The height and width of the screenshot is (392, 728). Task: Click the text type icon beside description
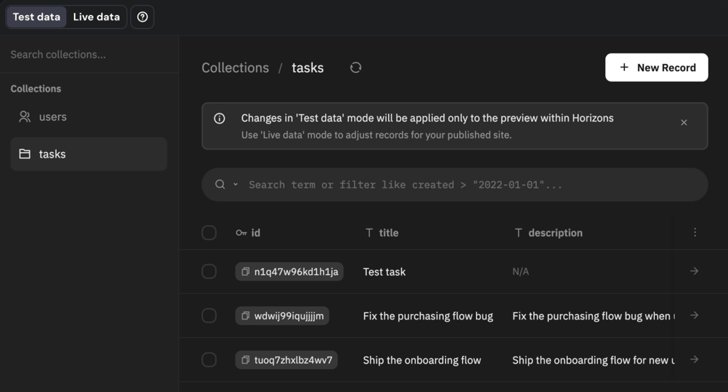click(x=518, y=232)
